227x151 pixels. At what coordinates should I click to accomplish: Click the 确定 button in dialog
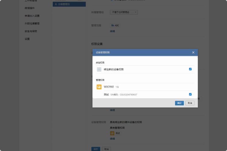179,103
